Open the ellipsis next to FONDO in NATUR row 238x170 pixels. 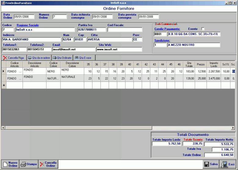tap(20, 79)
